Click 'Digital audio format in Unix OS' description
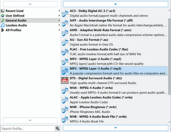This screenshot has height=132, width=171. (x=91, y=44)
